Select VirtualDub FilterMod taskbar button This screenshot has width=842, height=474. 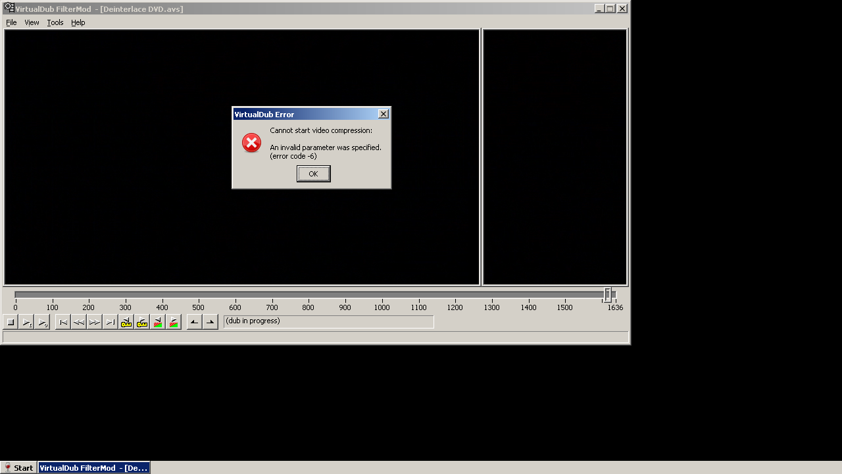tap(94, 468)
